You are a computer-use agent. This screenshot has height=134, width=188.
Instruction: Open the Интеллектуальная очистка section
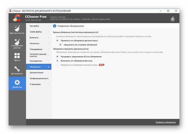pos(39,55)
